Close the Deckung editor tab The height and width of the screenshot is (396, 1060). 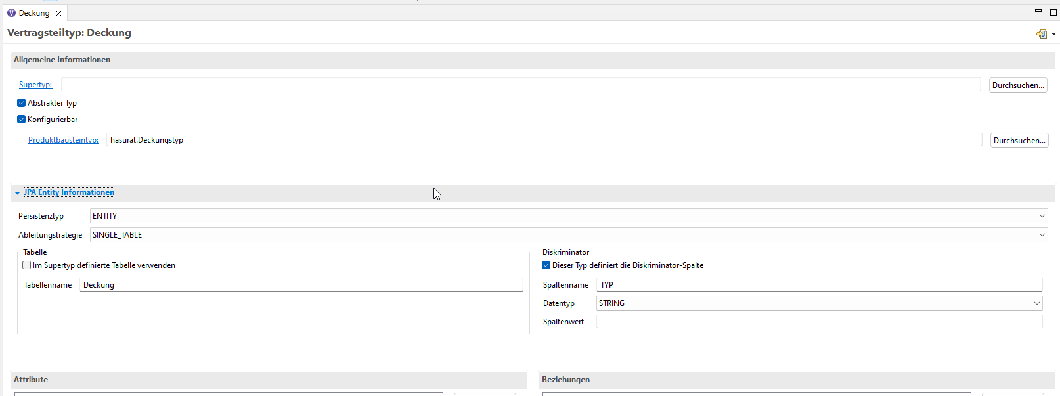[x=58, y=13]
